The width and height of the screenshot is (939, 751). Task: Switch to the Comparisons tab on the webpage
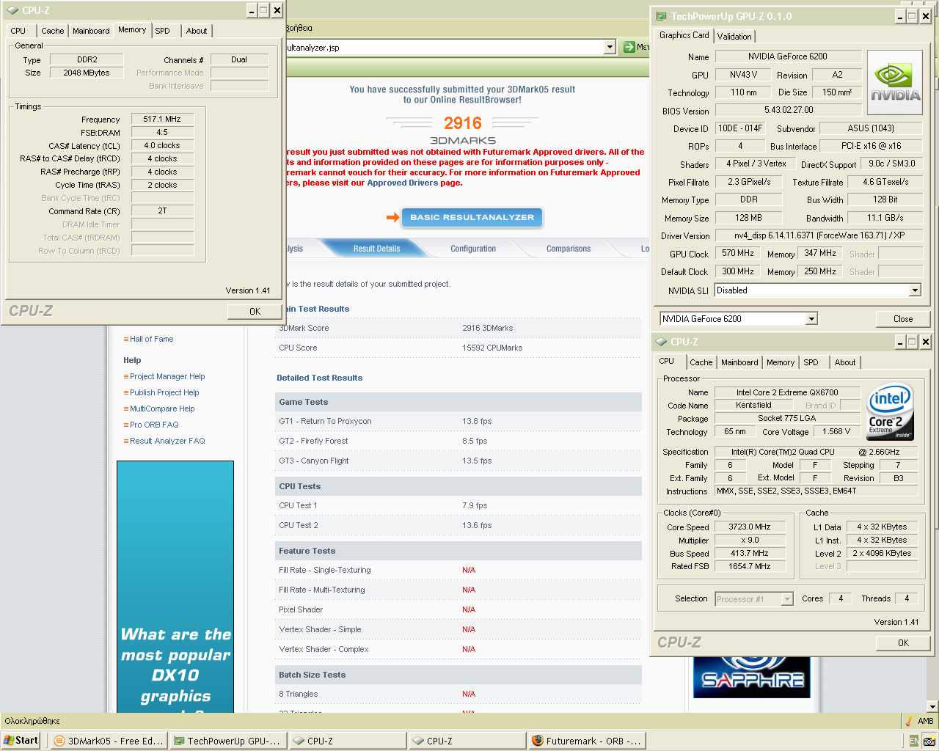(x=569, y=249)
